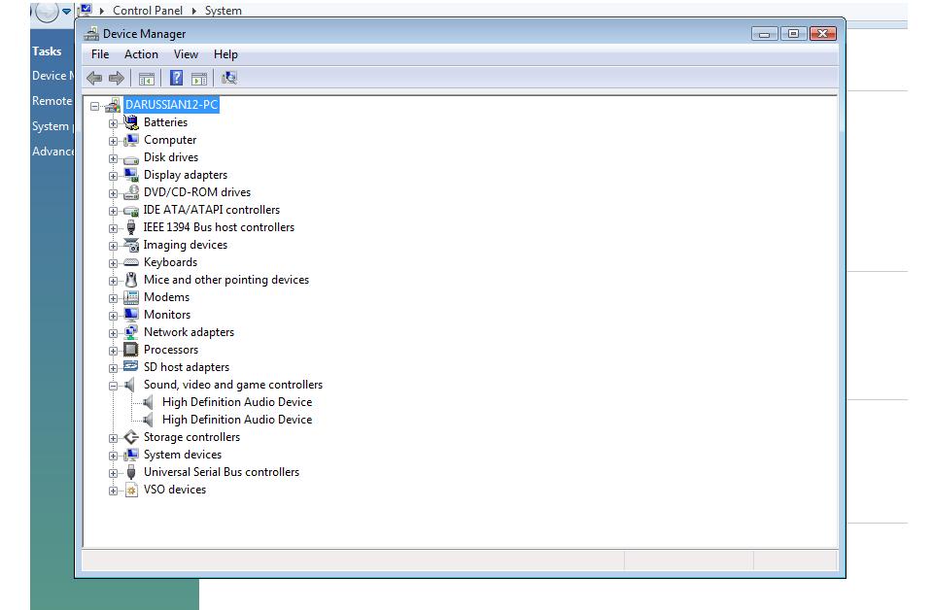Click the SD host adapters icon
Image resolution: width=933 pixels, height=610 pixels.
pos(131,367)
